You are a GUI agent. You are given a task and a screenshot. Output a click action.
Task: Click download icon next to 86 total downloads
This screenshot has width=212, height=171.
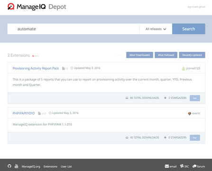127,98
